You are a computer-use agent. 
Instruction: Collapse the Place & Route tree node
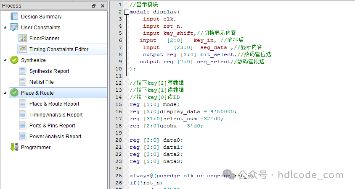(x=5, y=93)
